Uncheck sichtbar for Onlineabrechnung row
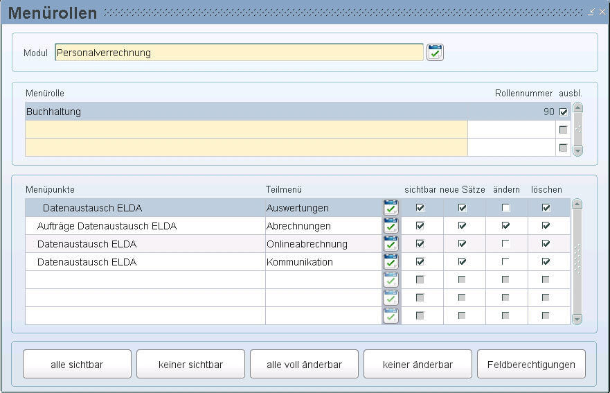The width and height of the screenshot is (610, 393). (420, 243)
